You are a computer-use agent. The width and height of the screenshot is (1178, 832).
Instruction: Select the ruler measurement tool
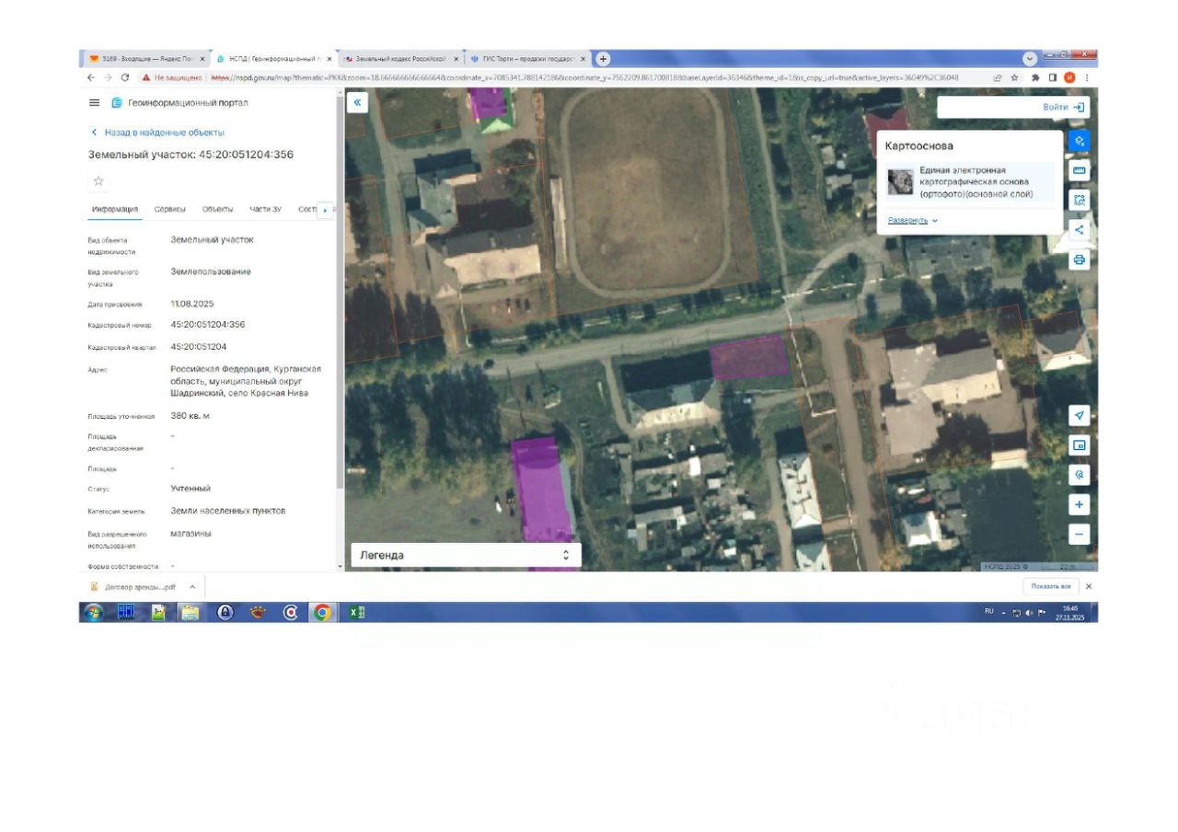click(x=1080, y=170)
